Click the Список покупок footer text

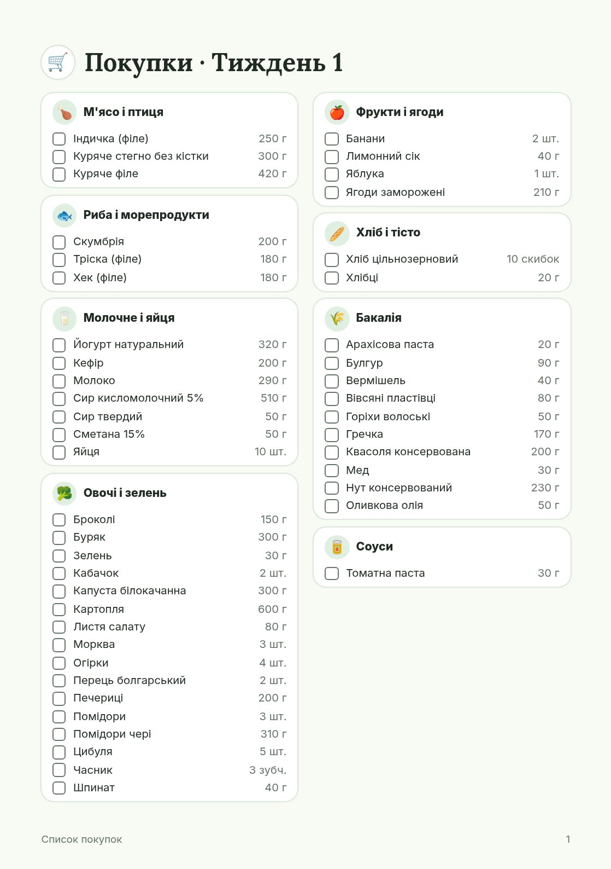pyautogui.click(x=81, y=839)
